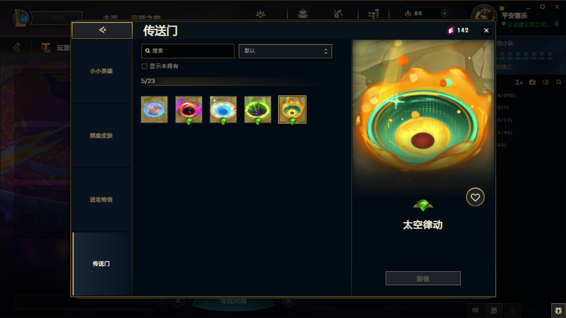The height and width of the screenshot is (318, 566).
Task: Select the green sparkle portal thumbnail
Action: pyautogui.click(x=258, y=109)
